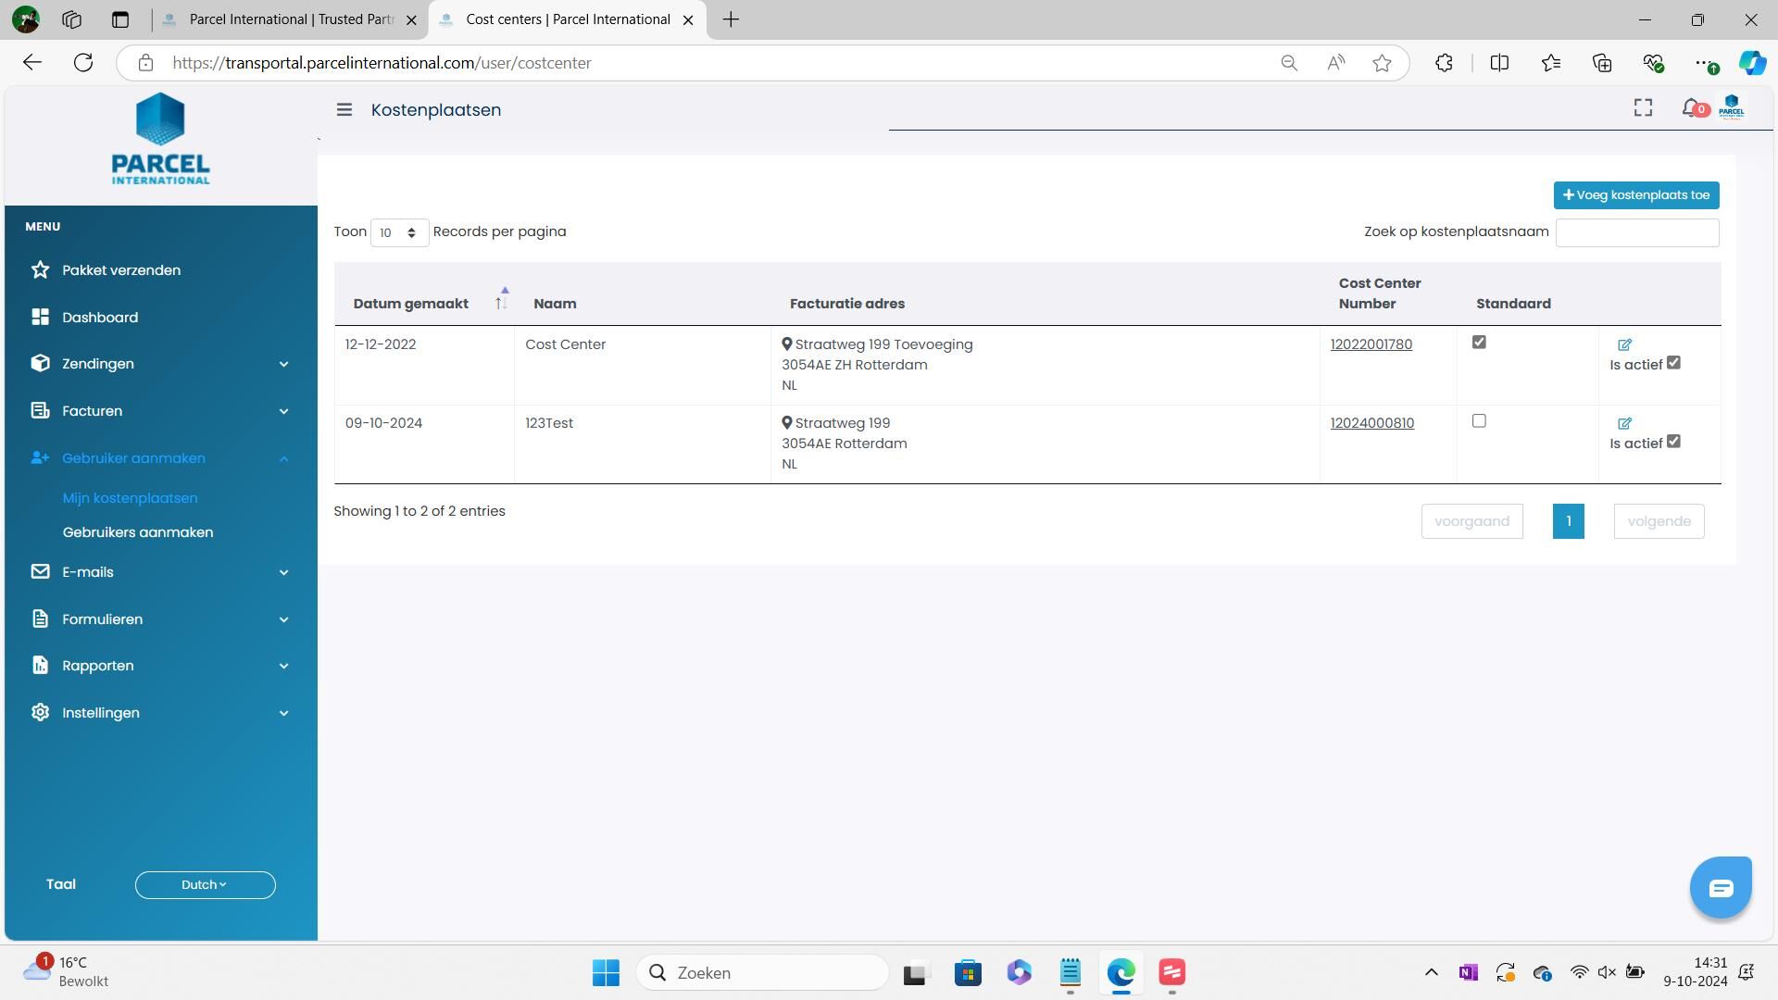Open cost center number 12022001780 link

[1371, 344]
